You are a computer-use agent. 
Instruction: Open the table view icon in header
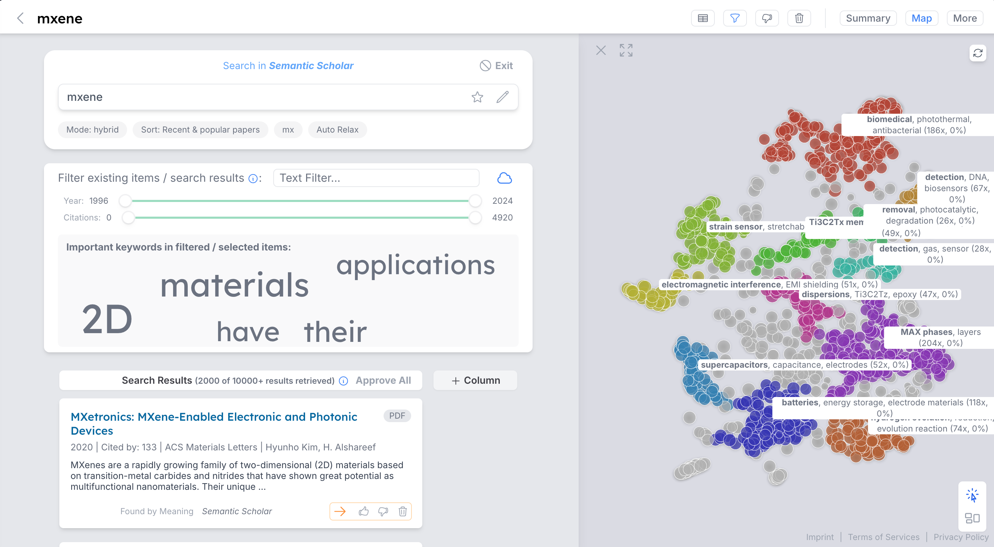(x=703, y=18)
